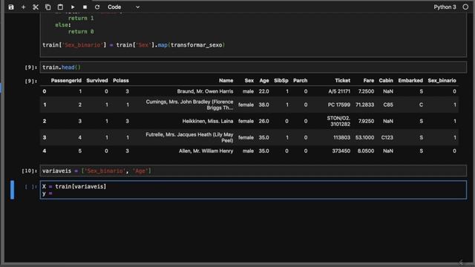Image resolution: width=475 pixels, height=267 pixels.
Task: Click the Survived column header
Action: [x=97, y=81]
